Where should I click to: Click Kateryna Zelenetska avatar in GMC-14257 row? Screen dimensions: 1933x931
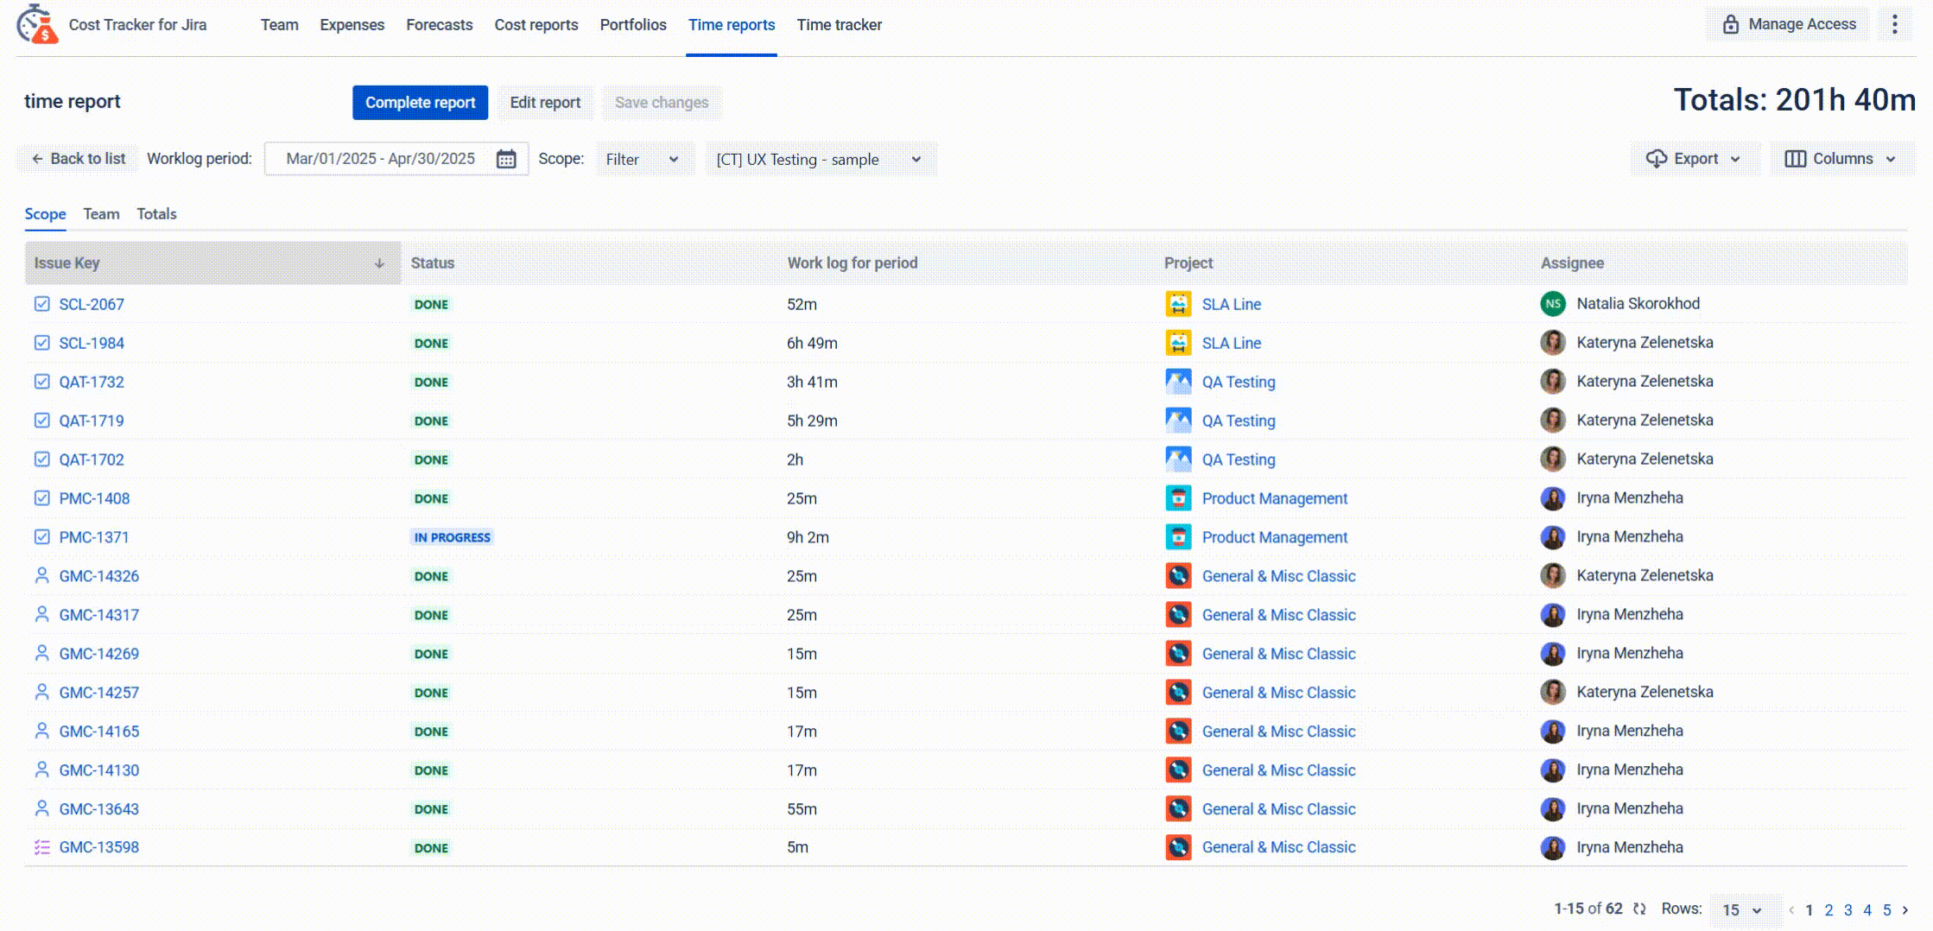1553,692
